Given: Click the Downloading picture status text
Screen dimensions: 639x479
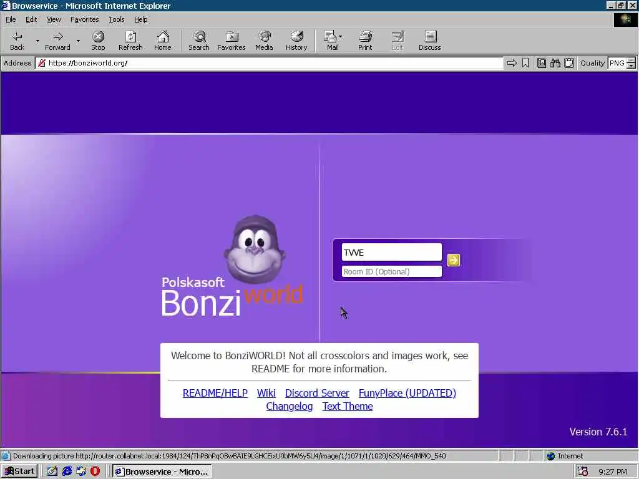Looking at the screenshot, I should (230, 456).
